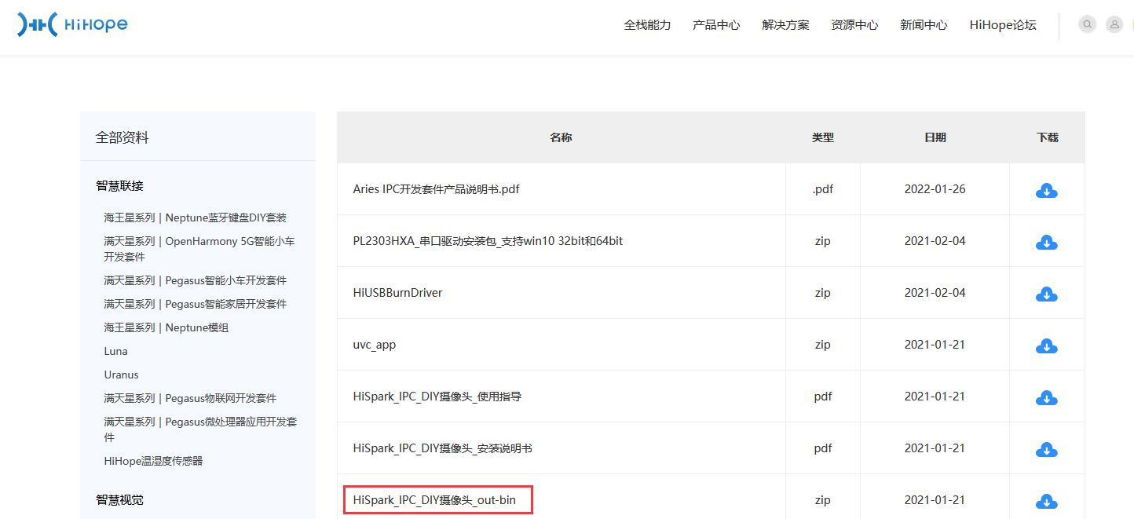This screenshot has width=1134, height=519.
Task: Download HiSpark_IPC_DIY摄像头_out-bin via cloud icon
Action: [1047, 501]
